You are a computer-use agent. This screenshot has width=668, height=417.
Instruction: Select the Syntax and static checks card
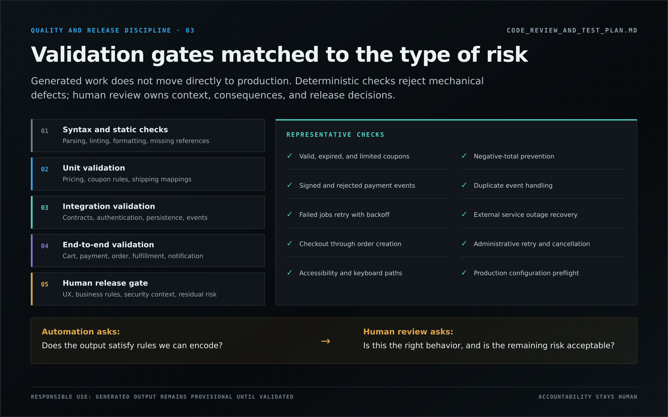(x=148, y=135)
